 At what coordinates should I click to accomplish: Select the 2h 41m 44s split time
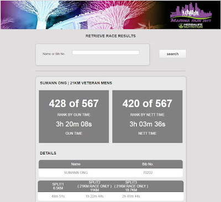pos(131,196)
